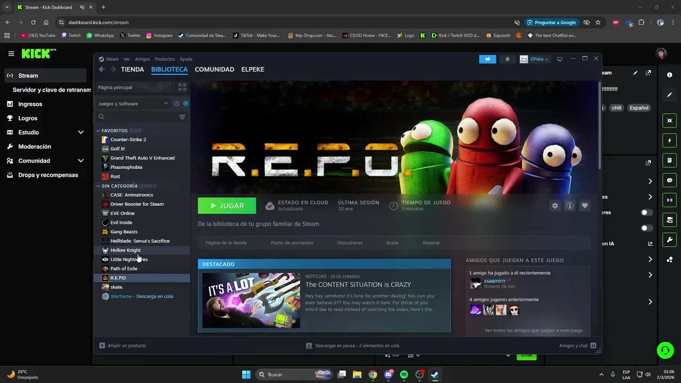The height and width of the screenshot is (383, 681).
Task: Open Discord from the Windows taskbar
Action: [388, 374]
